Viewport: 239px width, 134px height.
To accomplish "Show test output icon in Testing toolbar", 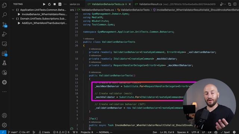I will pyautogui.click(x=60, y=4).
